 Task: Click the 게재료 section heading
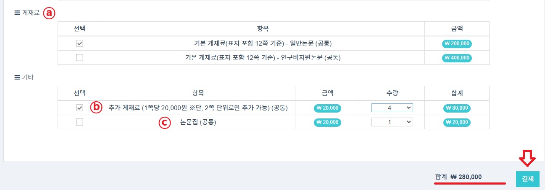point(30,13)
